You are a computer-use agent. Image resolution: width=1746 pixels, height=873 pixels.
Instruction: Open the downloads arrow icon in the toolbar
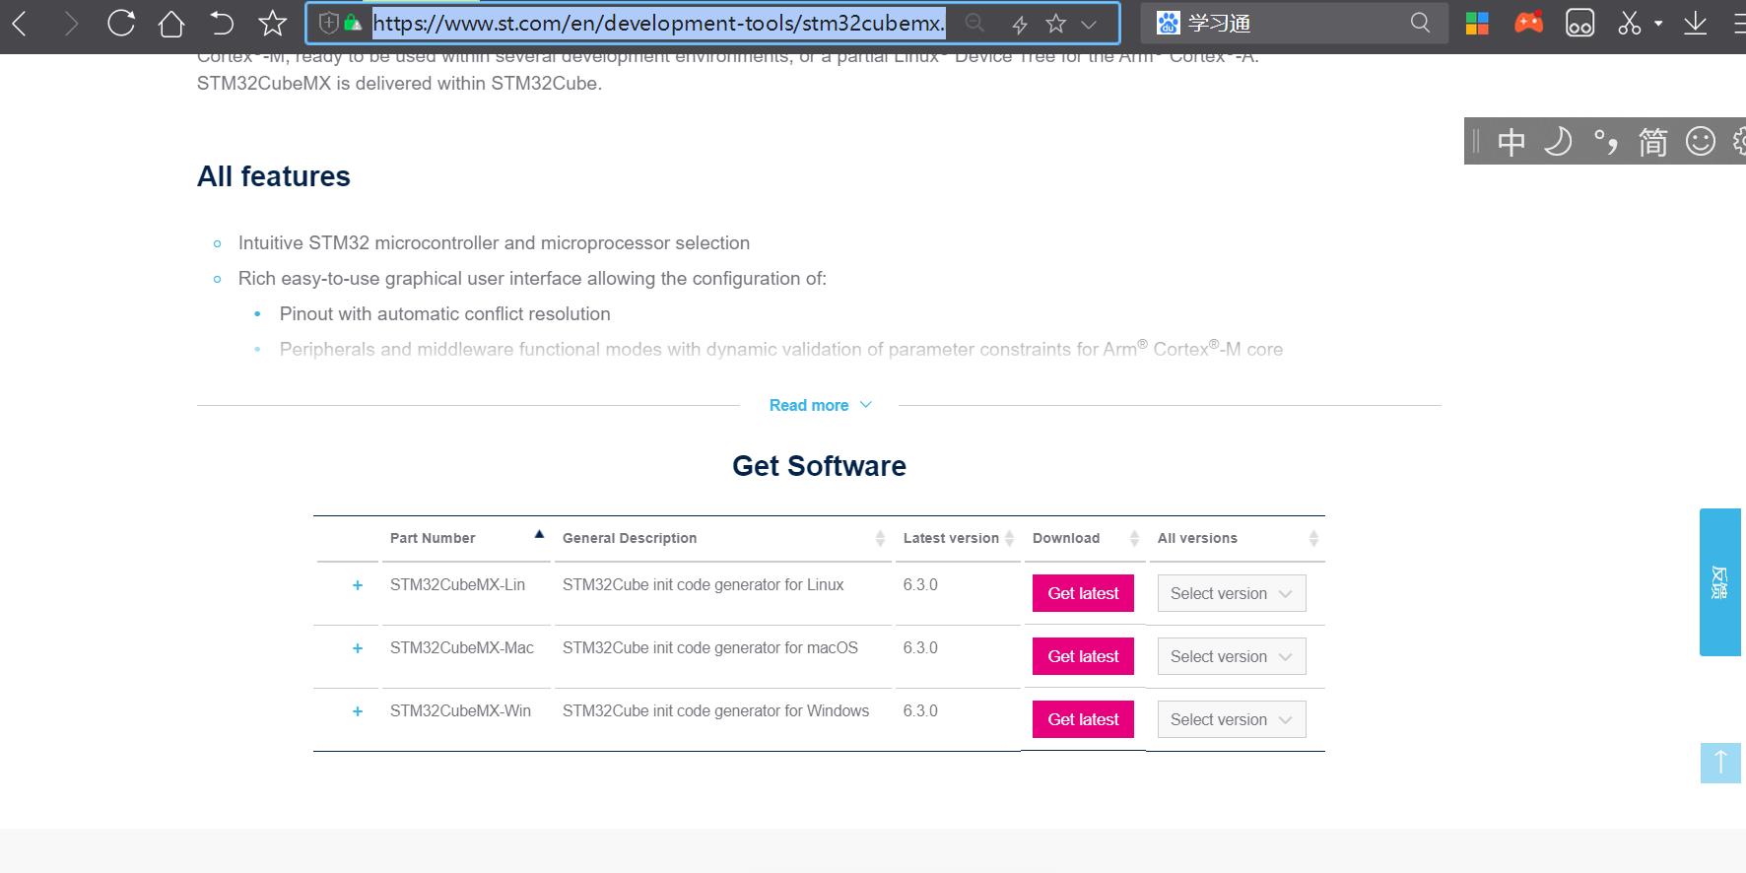[x=1695, y=24]
